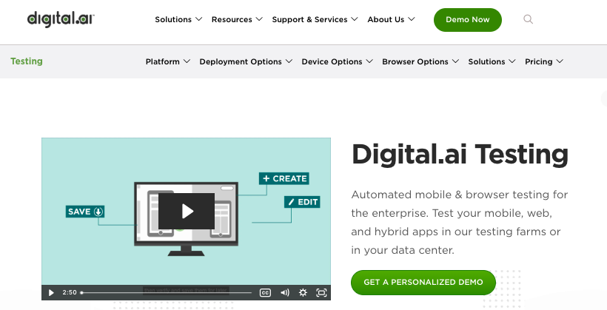Click the CREATE label in video
The height and width of the screenshot is (310, 607).
[284, 178]
